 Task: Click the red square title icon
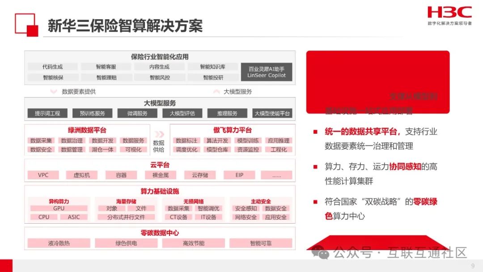point(26,25)
